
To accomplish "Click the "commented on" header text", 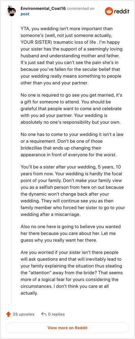I will [x=81, y=8].
